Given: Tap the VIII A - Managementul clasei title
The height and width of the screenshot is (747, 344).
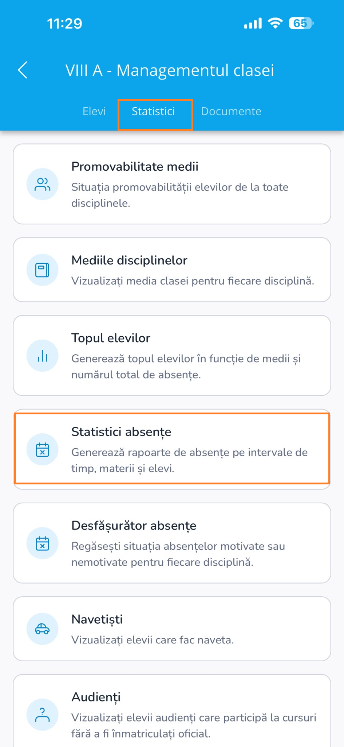Looking at the screenshot, I should click(170, 70).
